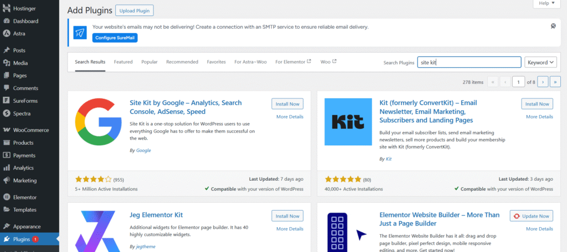This screenshot has height=252, width=567.
Task: Click the Spectra sidebar icon
Action: coord(7,114)
